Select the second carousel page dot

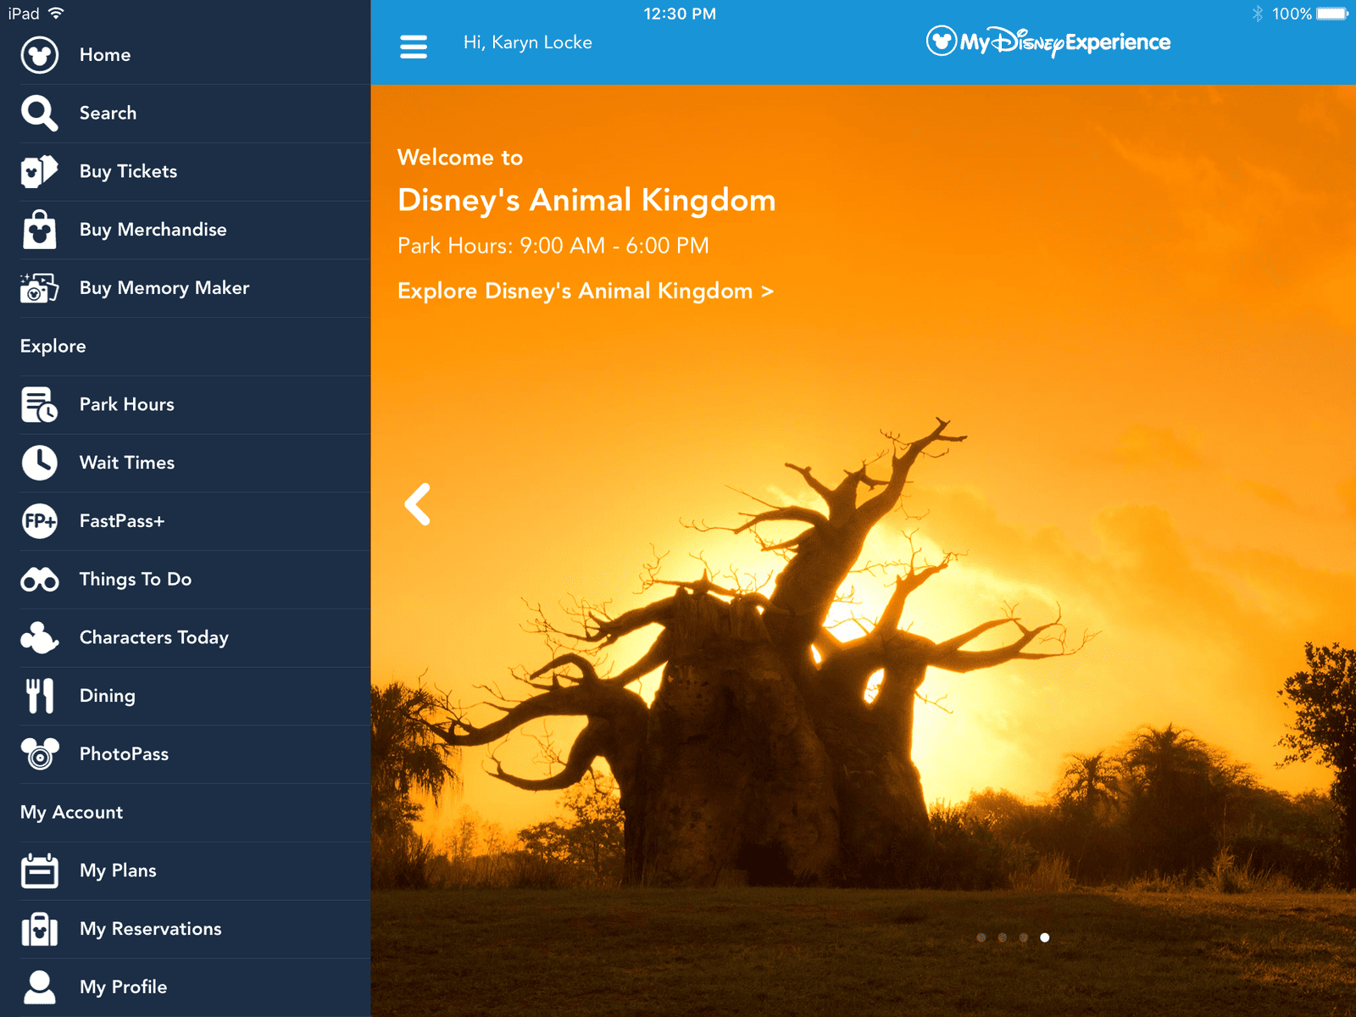(x=1003, y=937)
